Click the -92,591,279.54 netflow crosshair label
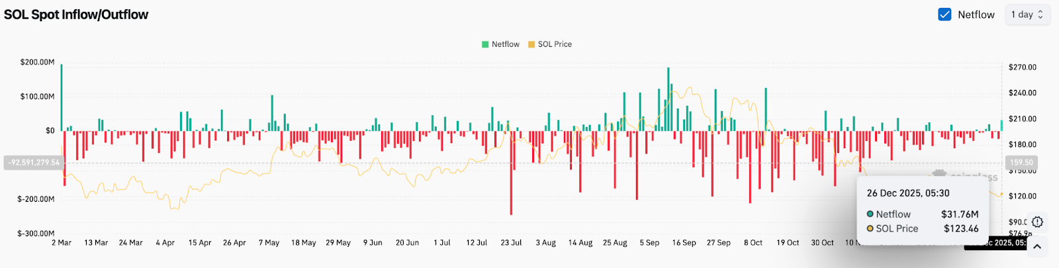The width and height of the screenshot is (1059, 268). [x=34, y=163]
